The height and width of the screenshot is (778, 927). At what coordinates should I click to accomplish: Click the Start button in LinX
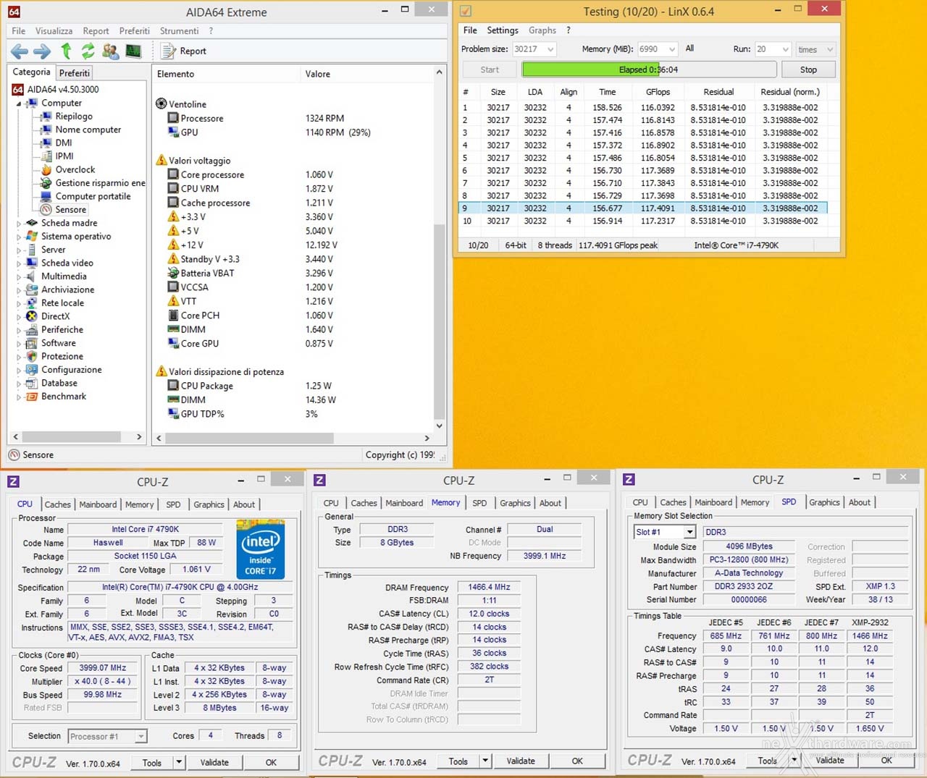tap(490, 69)
